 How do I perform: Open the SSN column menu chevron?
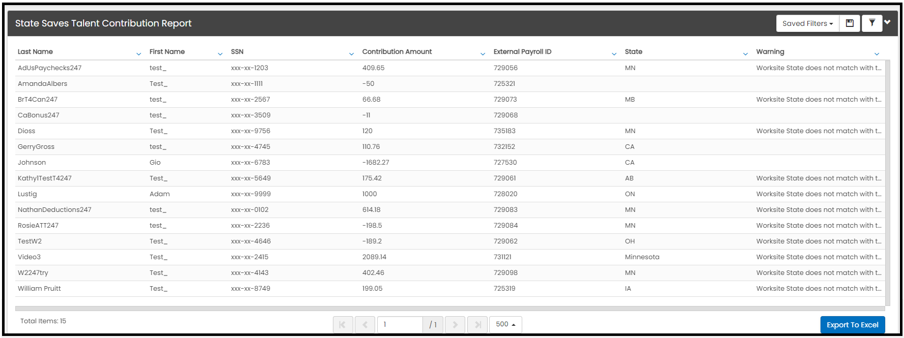click(x=351, y=54)
